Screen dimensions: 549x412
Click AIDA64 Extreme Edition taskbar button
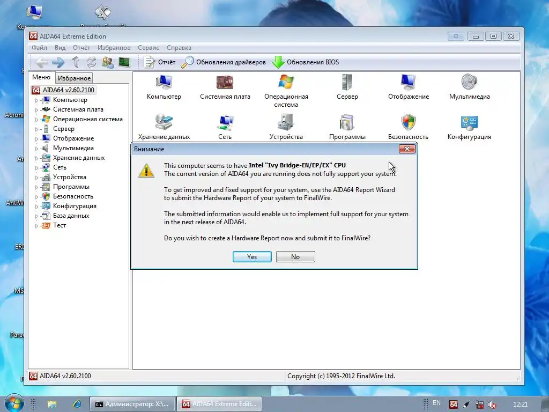[x=219, y=404]
